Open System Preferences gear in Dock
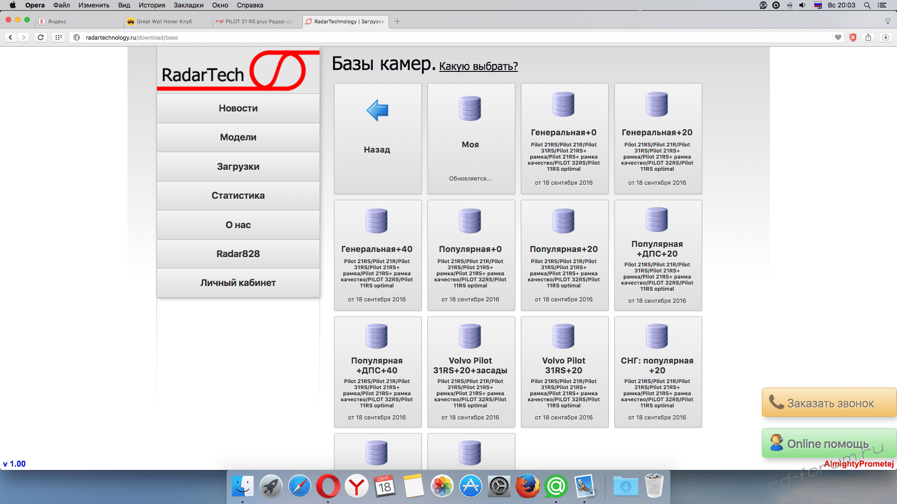Image resolution: width=897 pixels, height=504 pixels. tap(499, 486)
